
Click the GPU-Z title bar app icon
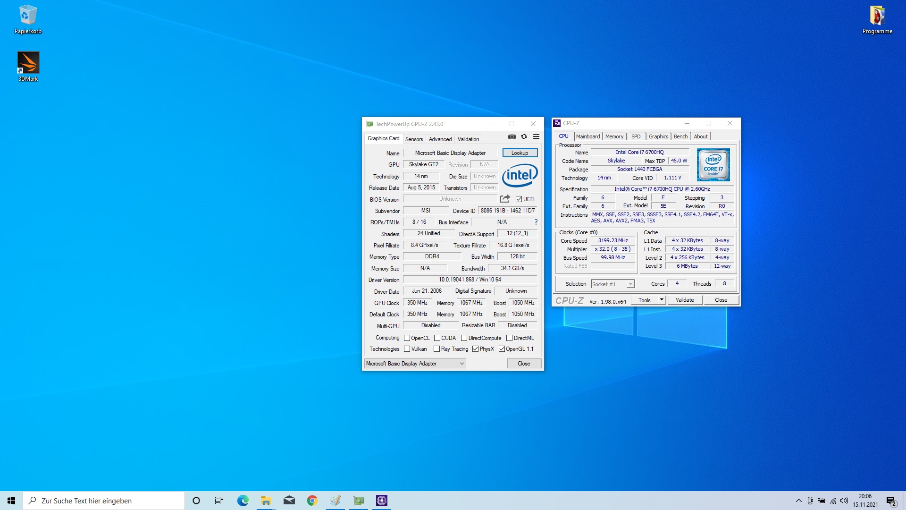(369, 124)
